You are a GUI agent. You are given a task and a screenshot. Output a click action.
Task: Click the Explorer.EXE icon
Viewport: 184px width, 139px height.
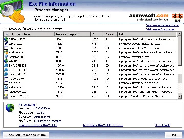pos(6,57)
